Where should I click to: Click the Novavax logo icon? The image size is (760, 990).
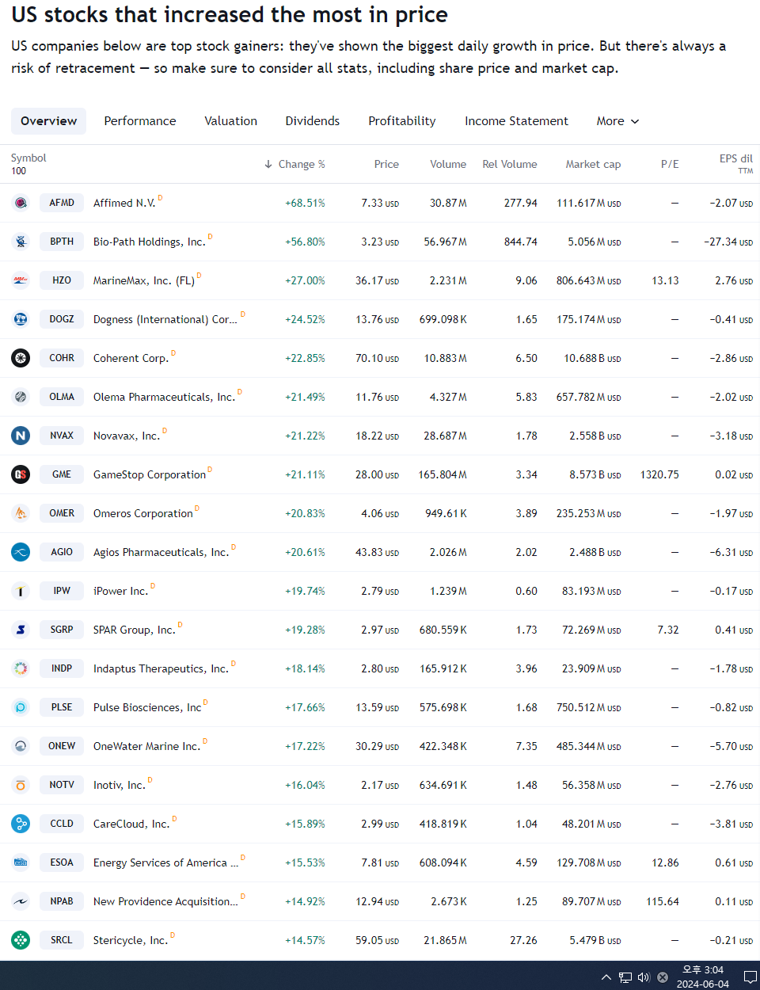coord(21,436)
